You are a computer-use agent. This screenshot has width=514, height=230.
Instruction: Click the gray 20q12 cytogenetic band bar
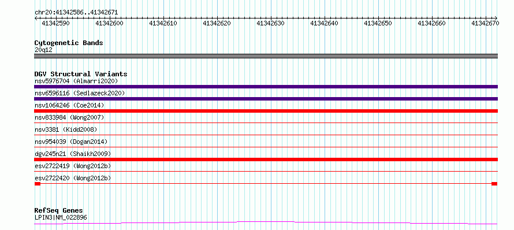coord(266,56)
